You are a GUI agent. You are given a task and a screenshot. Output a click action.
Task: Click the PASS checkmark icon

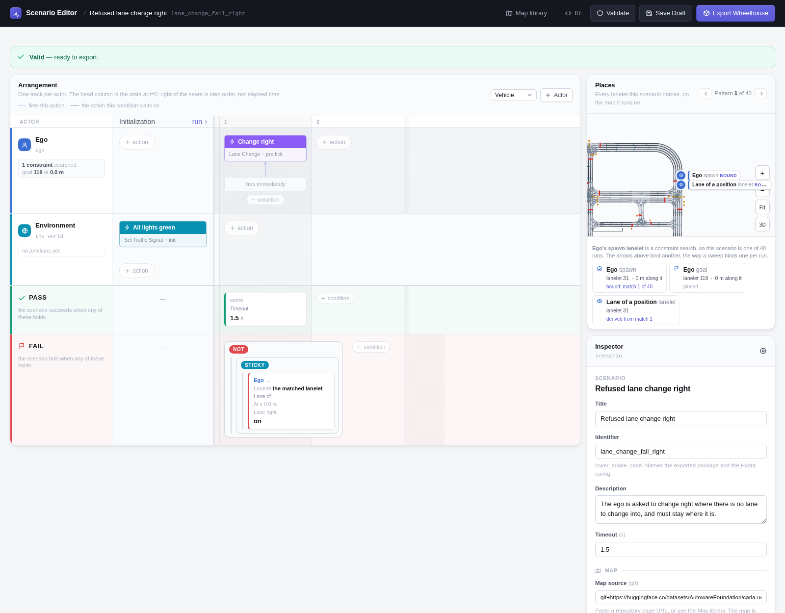(x=22, y=298)
